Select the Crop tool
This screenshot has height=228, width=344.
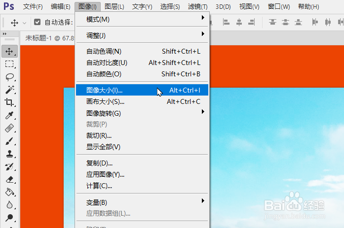click(9, 102)
